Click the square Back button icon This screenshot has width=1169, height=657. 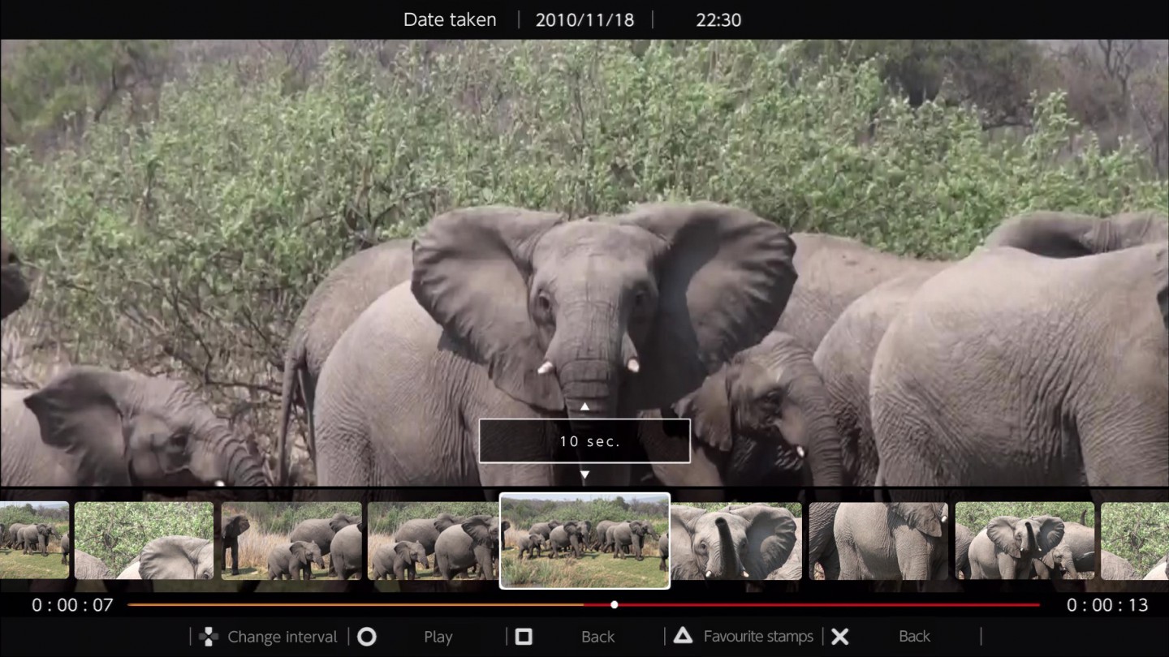523,637
